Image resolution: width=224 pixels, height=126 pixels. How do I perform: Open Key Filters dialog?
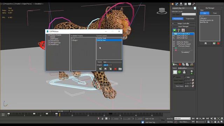click(x=184, y=122)
